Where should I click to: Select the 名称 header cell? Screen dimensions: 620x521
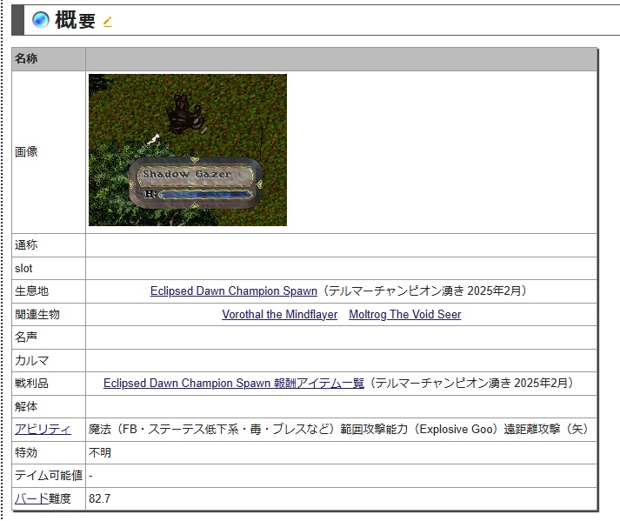pyautogui.click(x=49, y=59)
